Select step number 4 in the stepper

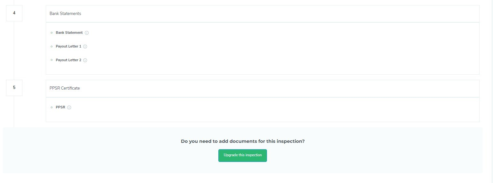[14, 13]
